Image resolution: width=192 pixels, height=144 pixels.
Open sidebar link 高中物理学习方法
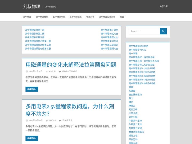click(137, 50)
